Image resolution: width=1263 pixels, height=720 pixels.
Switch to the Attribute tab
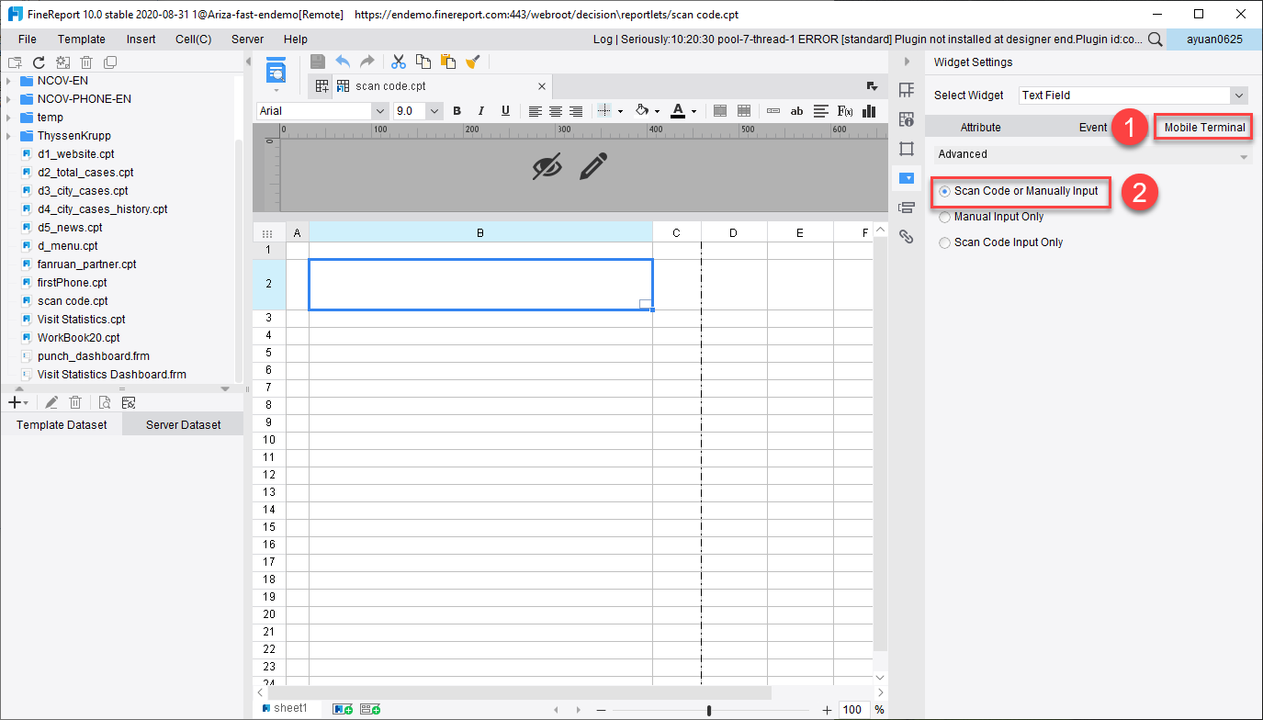pyautogui.click(x=980, y=128)
